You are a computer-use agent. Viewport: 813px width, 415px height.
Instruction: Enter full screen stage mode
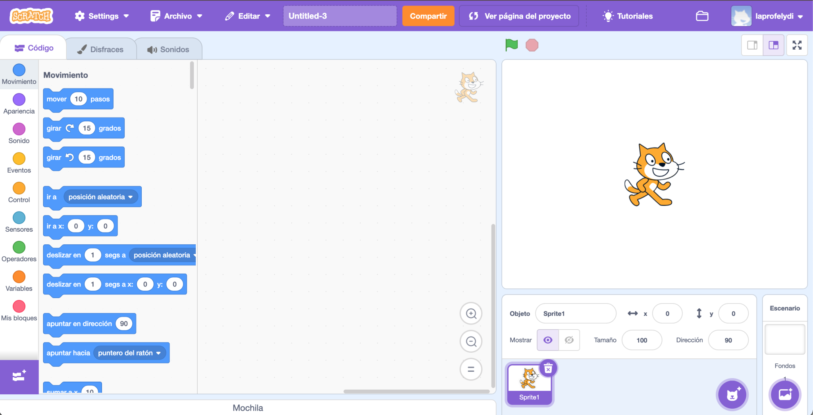coord(797,45)
